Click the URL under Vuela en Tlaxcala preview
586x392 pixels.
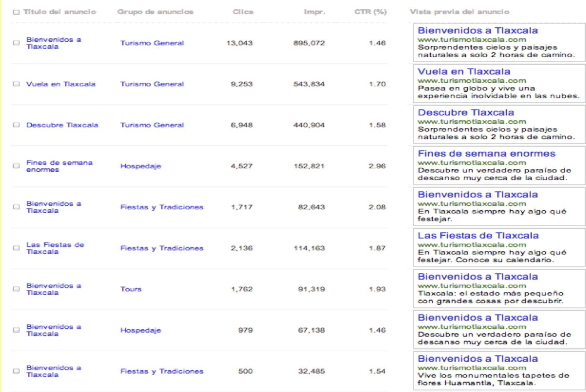472,81
